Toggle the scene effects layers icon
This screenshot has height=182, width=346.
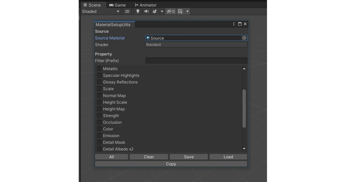click(155, 12)
